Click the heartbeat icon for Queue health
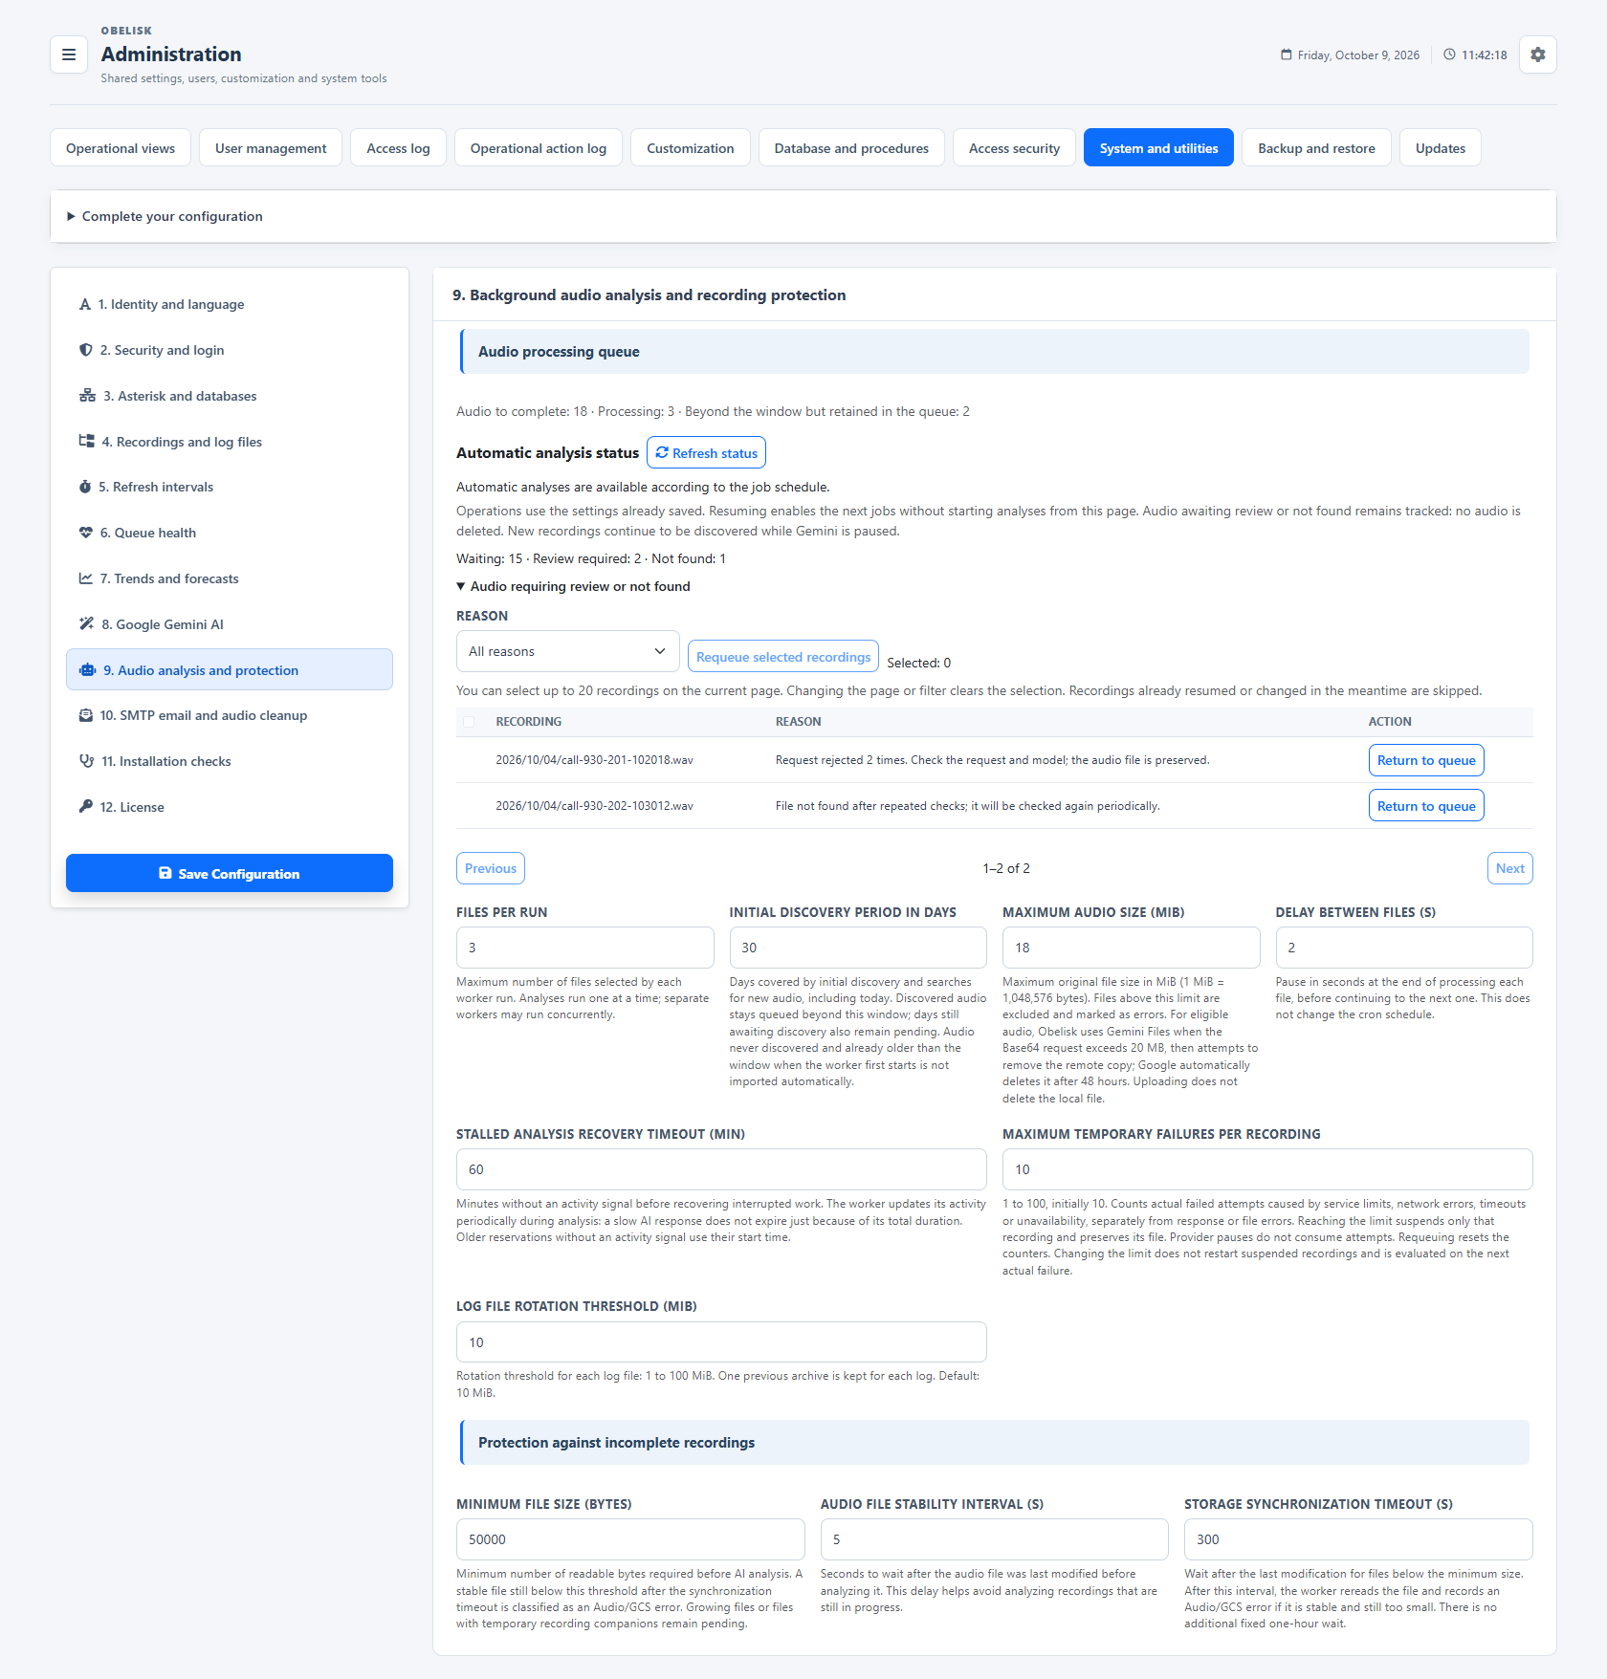1607x1679 pixels. click(x=86, y=533)
